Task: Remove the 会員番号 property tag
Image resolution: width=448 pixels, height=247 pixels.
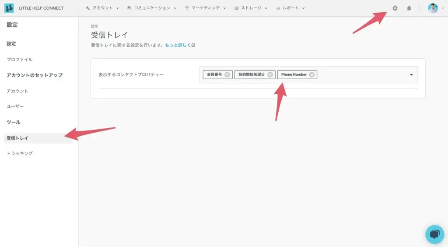Action: click(x=227, y=74)
